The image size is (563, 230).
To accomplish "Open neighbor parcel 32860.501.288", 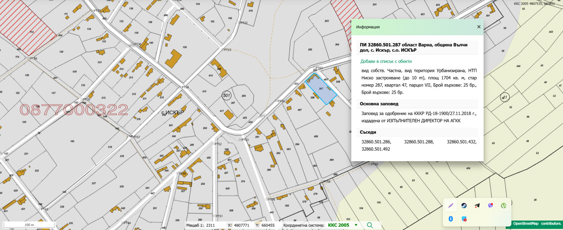I will pyautogui.click(x=419, y=142).
